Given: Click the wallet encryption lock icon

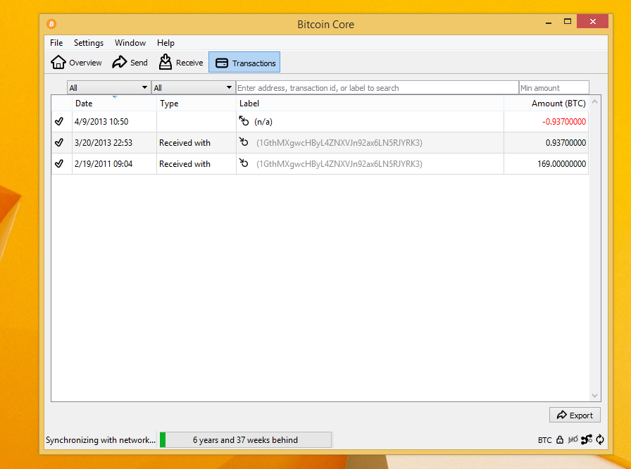Looking at the screenshot, I should [x=559, y=439].
